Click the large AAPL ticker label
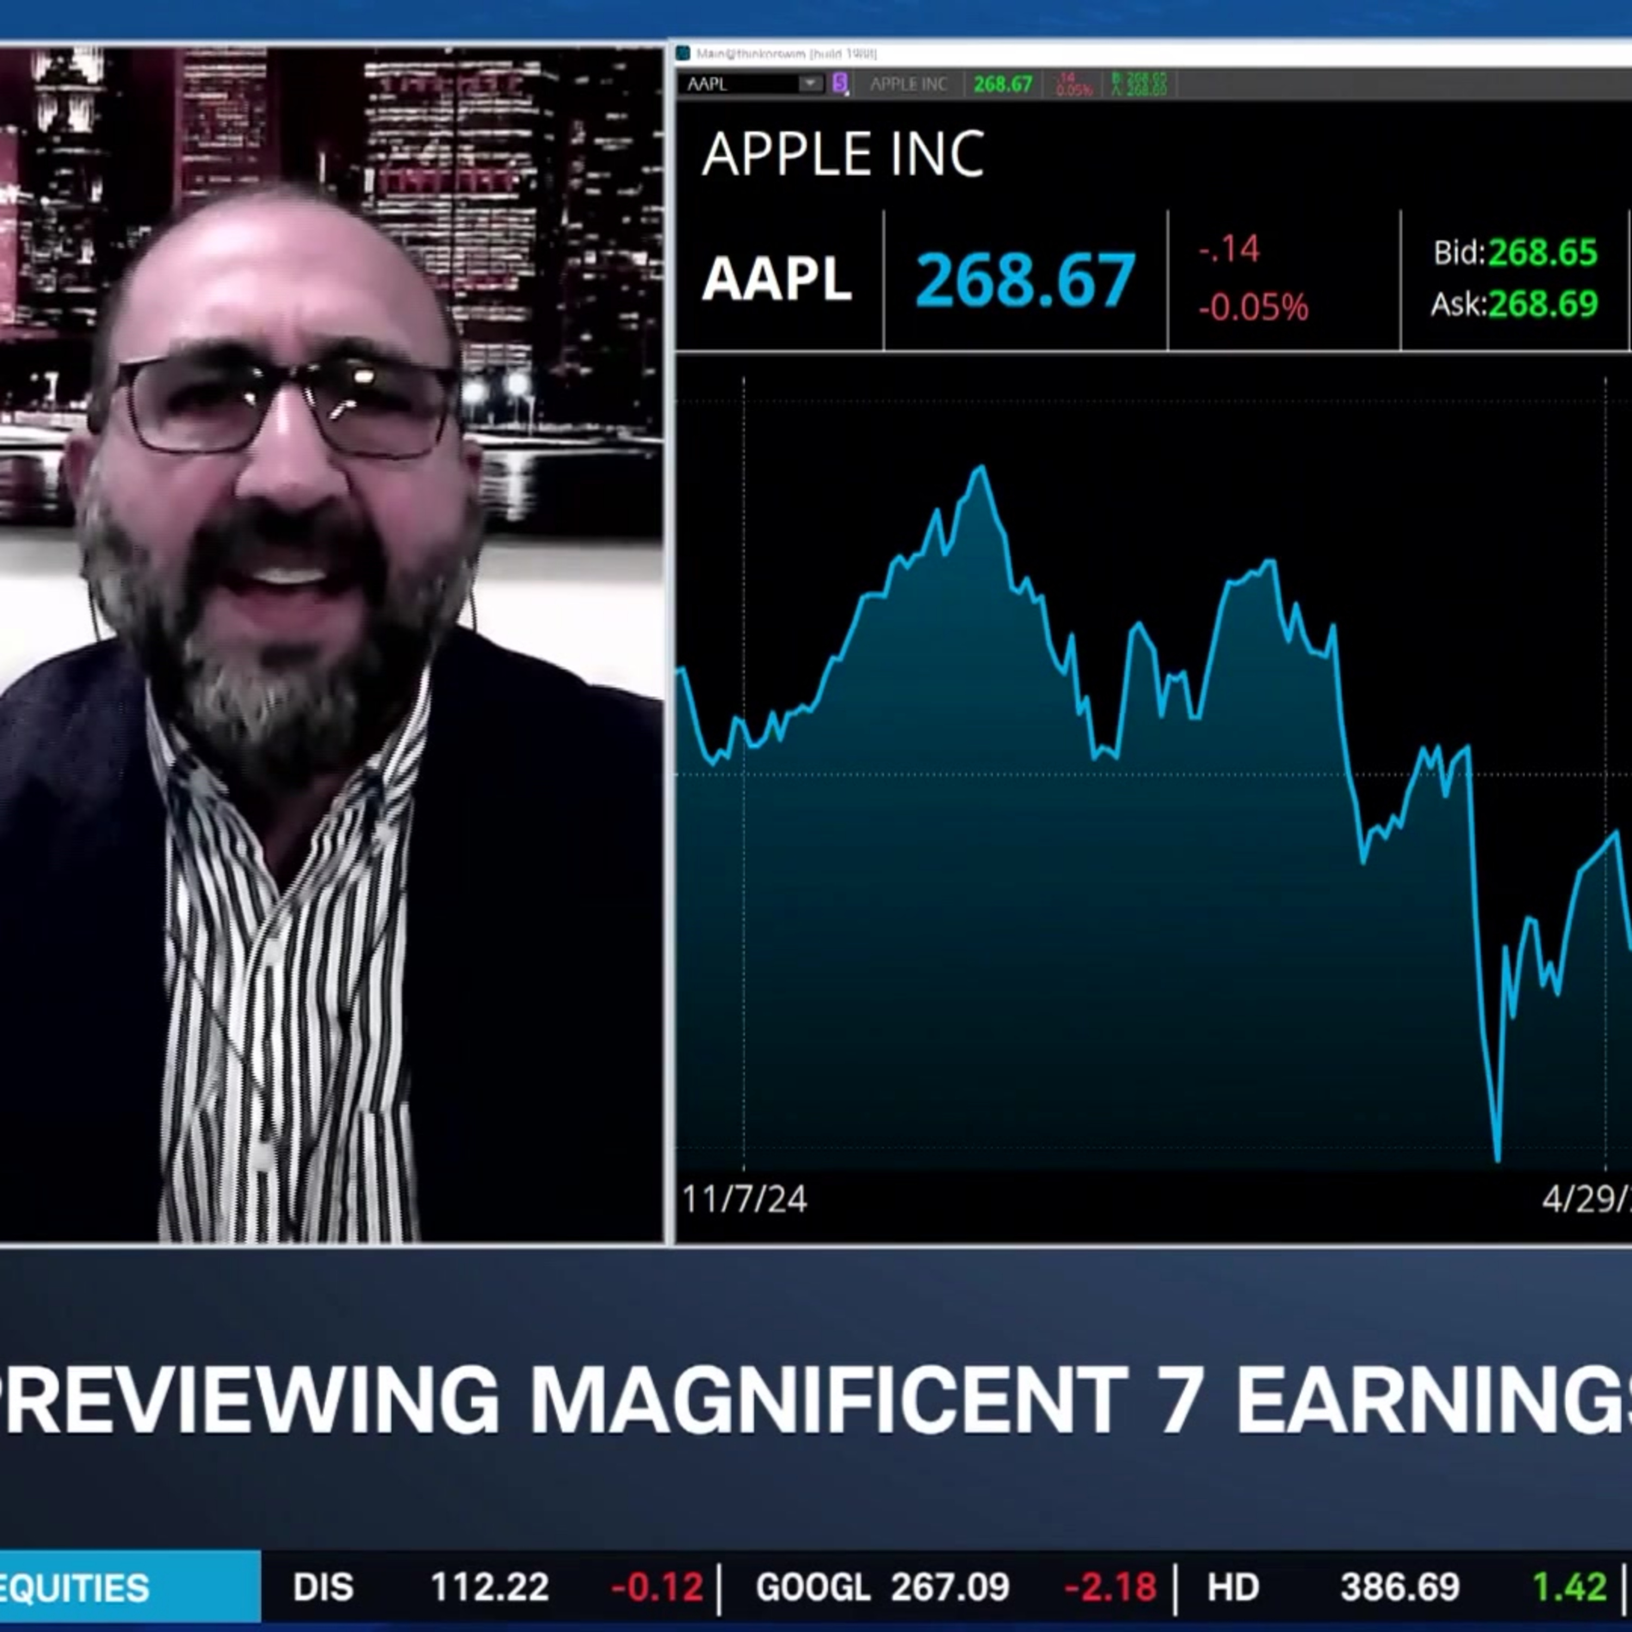The width and height of the screenshot is (1632, 1632). click(x=776, y=279)
